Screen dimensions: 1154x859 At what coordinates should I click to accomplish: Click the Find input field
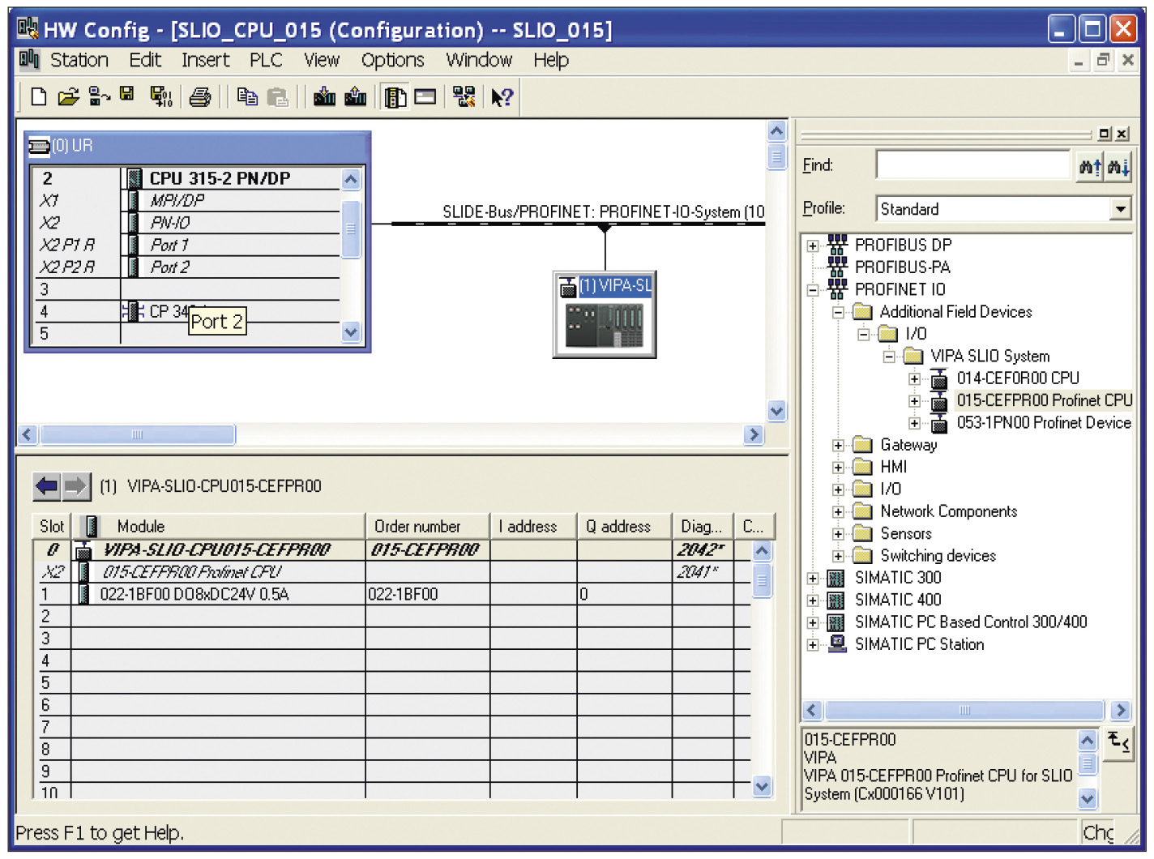973,165
